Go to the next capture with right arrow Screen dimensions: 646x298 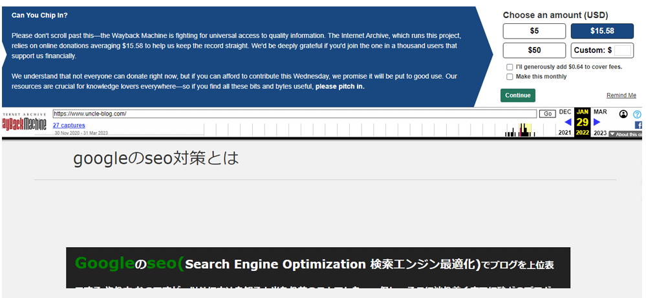pyautogui.click(x=597, y=122)
